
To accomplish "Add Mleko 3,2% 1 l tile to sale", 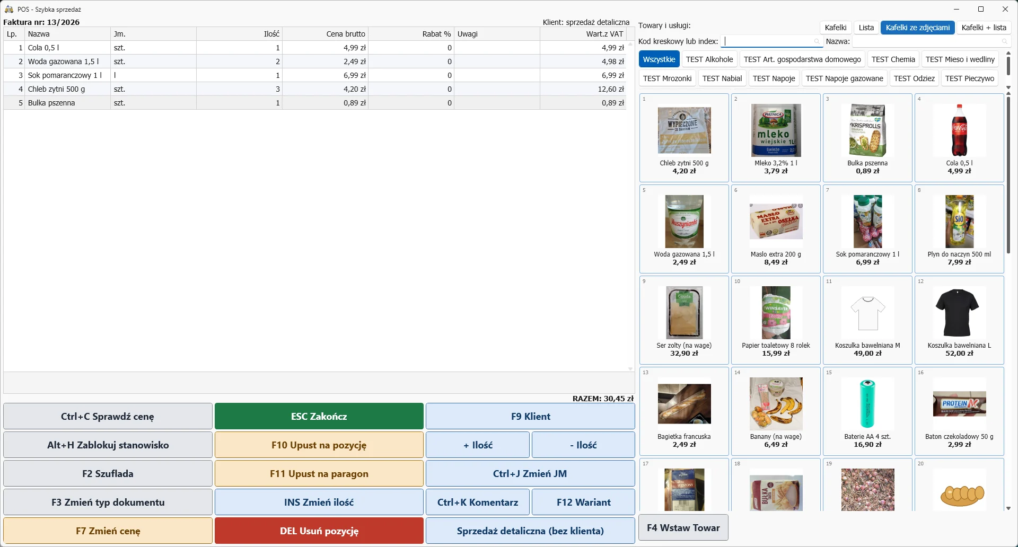I will pos(776,138).
